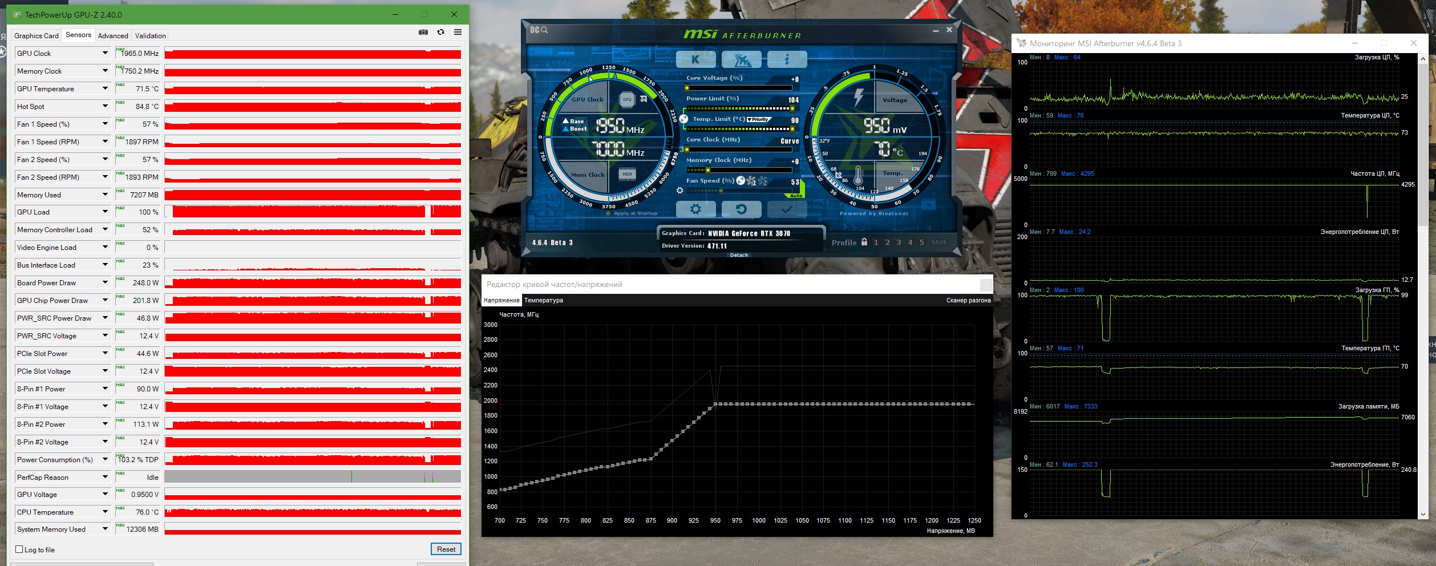The width and height of the screenshot is (1436, 566).
Task: Select profile slot 5 in Afterburner
Action: [x=921, y=242]
